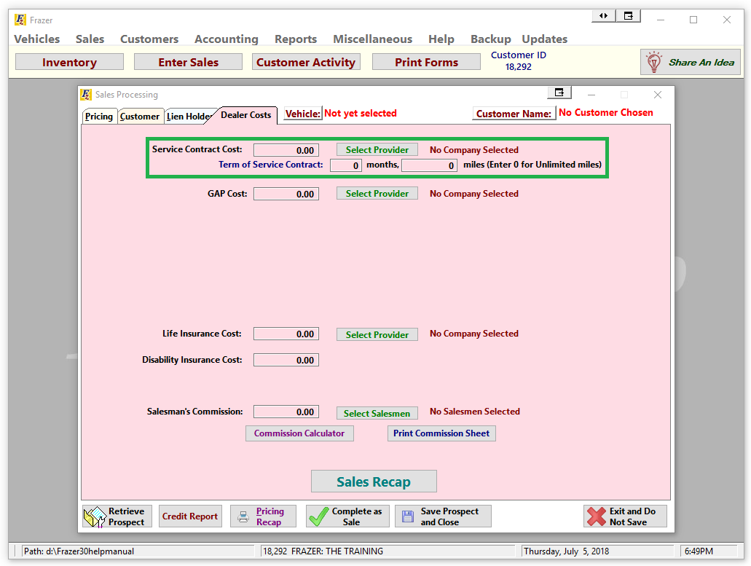Click the Thursday, July 5, 2018 date

click(597, 551)
